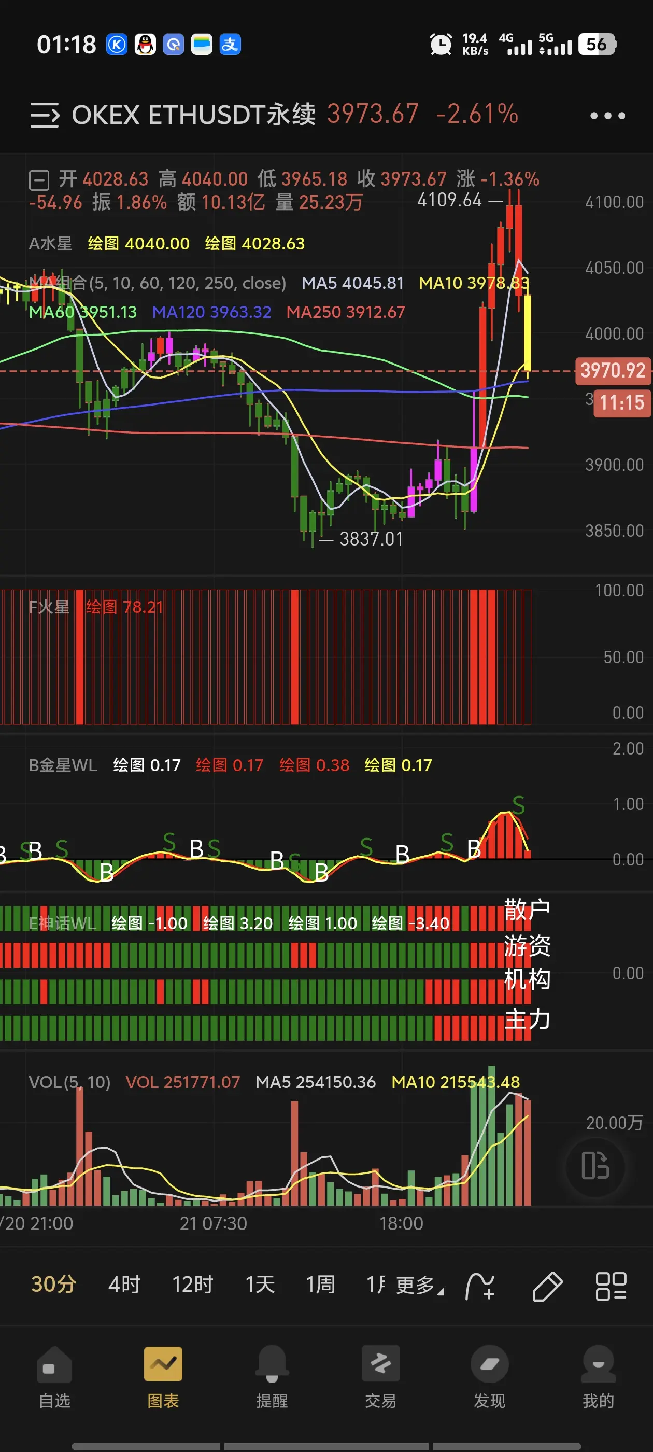Switch to the 12时 timeframe
This screenshot has width=653, height=1452.
click(x=193, y=1285)
